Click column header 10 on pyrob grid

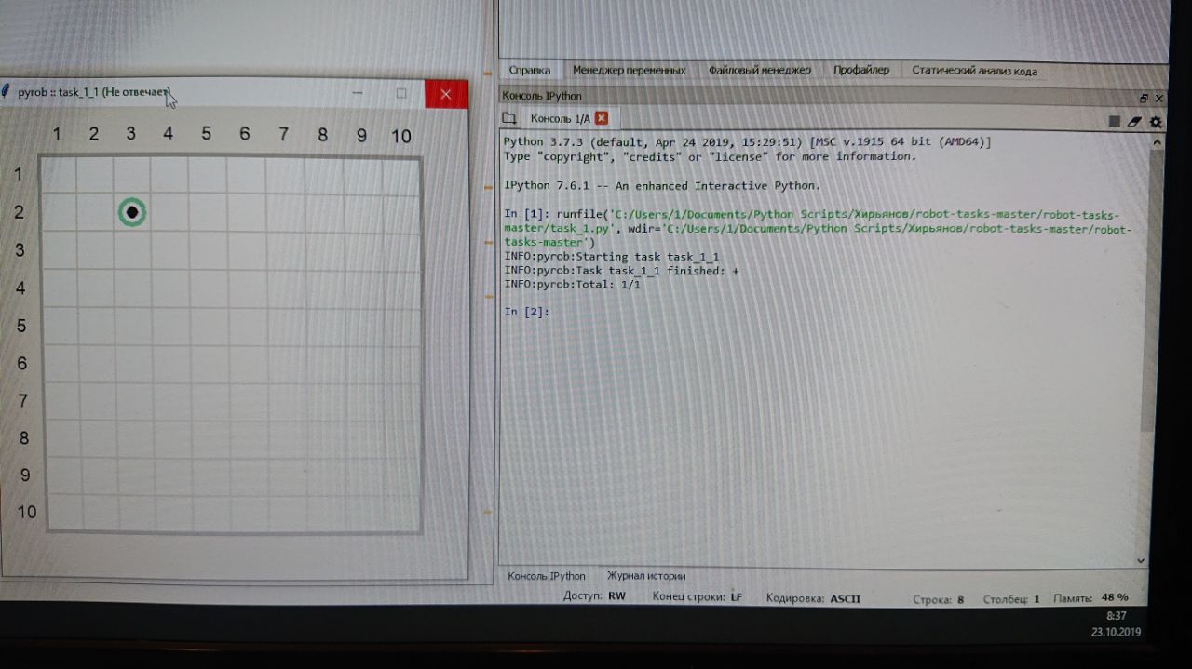pyautogui.click(x=400, y=137)
